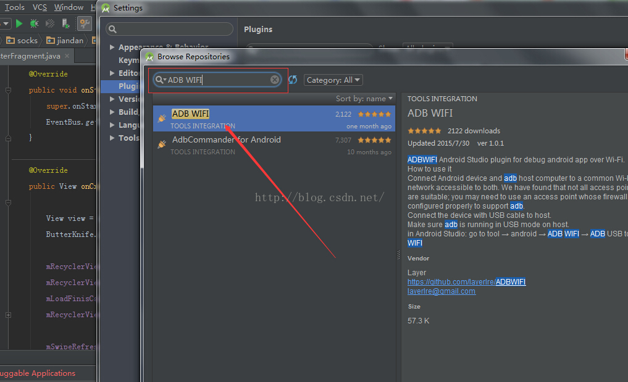Image resolution: width=628 pixels, height=382 pixels.
Task: Open the VCS menu
Action: (x=40, y=7)
